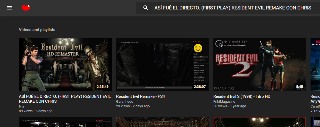Open 'Resident Evil 2 (1998) - Intro HD' title
The width and height of the screenshot is (320, 127).
pyautogui.click(x=242, y=96)
